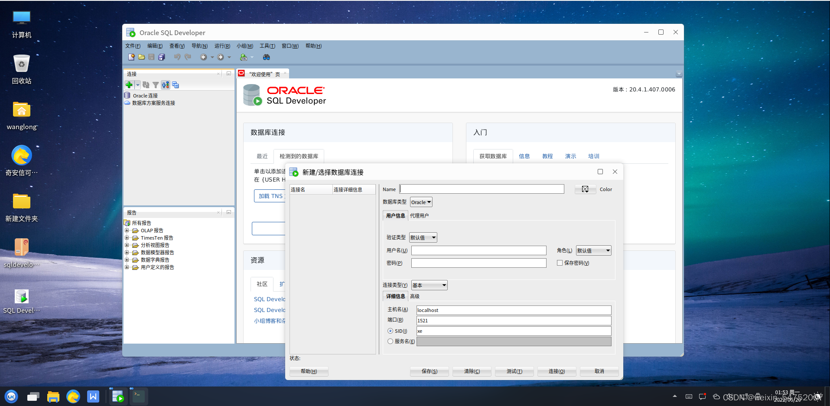The height and width of the screenshot is (406, 830).
Task: Click the Save All toolbar icon
Action: click(x=162, y=57)
